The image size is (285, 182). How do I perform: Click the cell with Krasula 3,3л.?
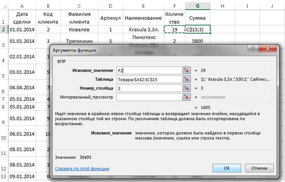coord(143,29)
